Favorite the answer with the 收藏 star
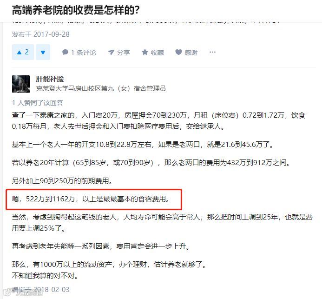Image resolution: width=322 pixels, height=299 pixels. point(153,53)
